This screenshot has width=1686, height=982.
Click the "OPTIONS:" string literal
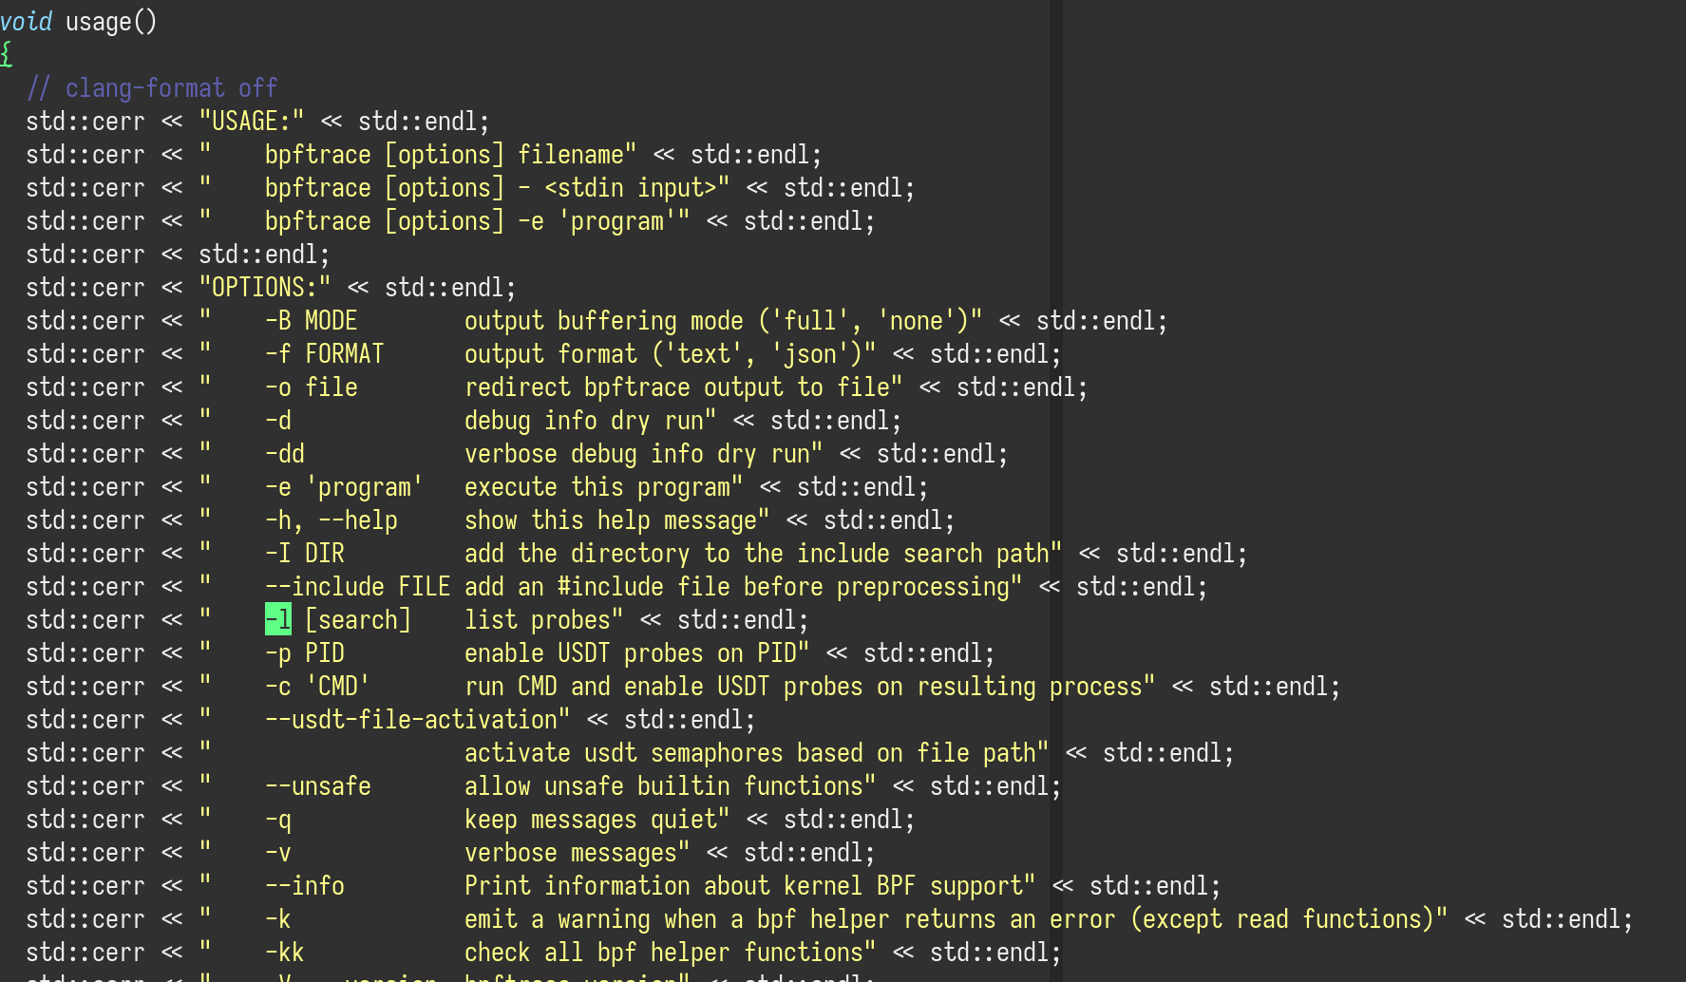pos(264,288)
